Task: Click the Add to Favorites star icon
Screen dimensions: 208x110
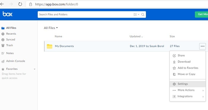Action: coord(174,68)
